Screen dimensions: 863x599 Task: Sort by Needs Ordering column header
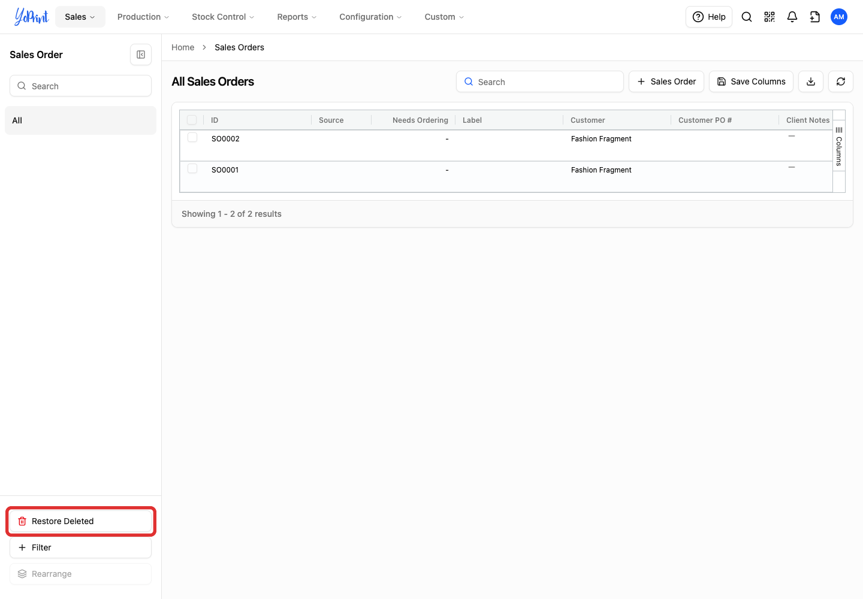click(x=414, y=120)
